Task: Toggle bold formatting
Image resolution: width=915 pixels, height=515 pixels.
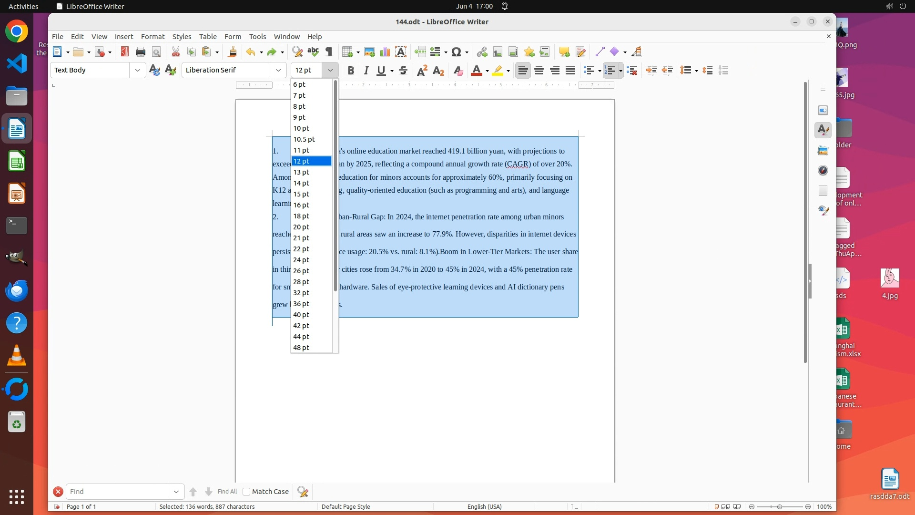Action: pyautogui.click(x=351, y=71)
